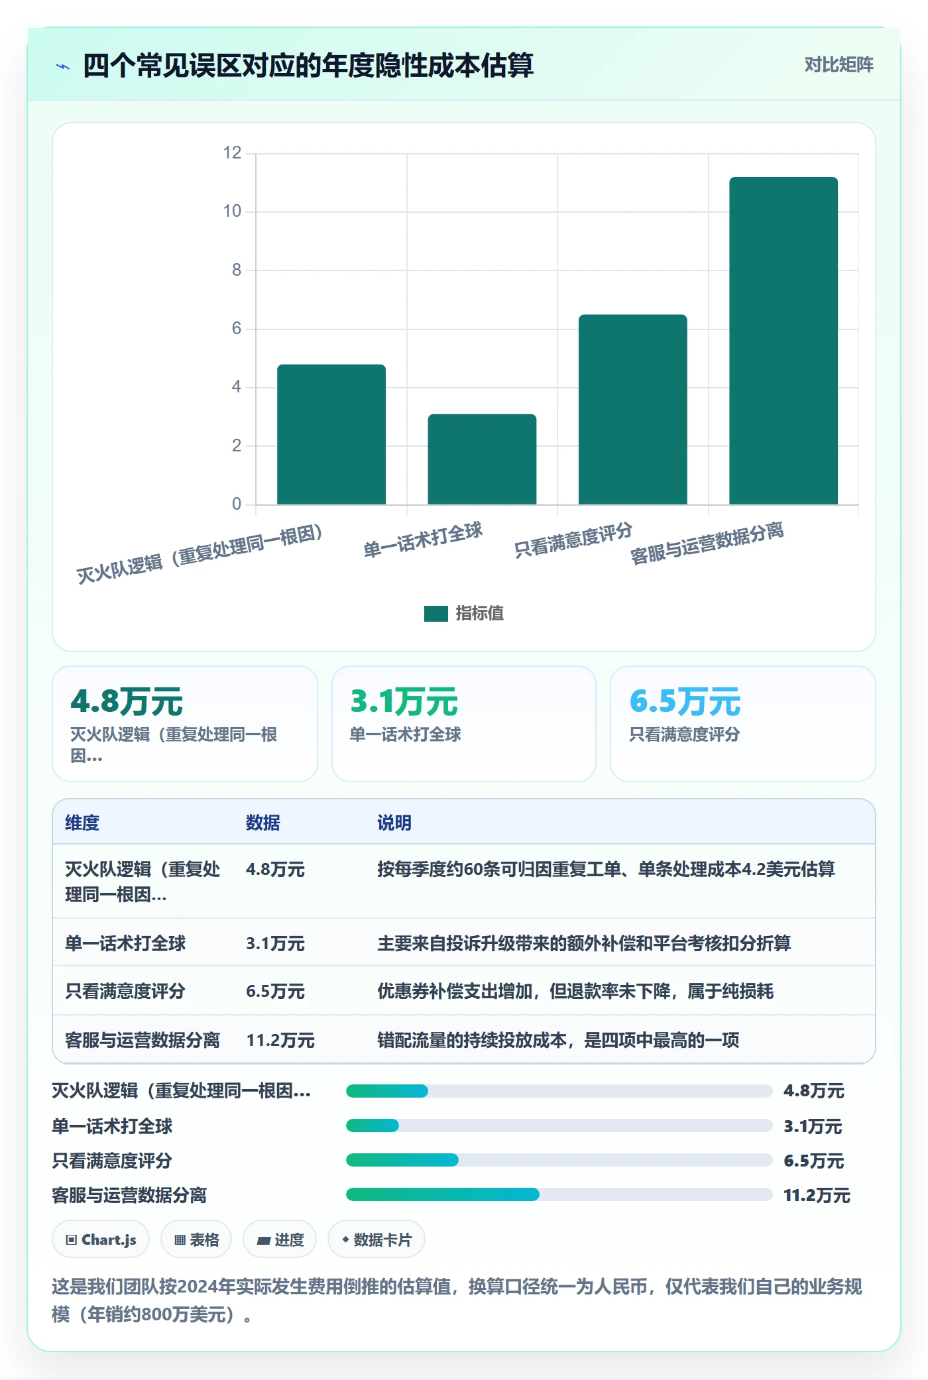Click the 指标值 legend label
The width and height of the screenshot is (928, 1380).
480,613
